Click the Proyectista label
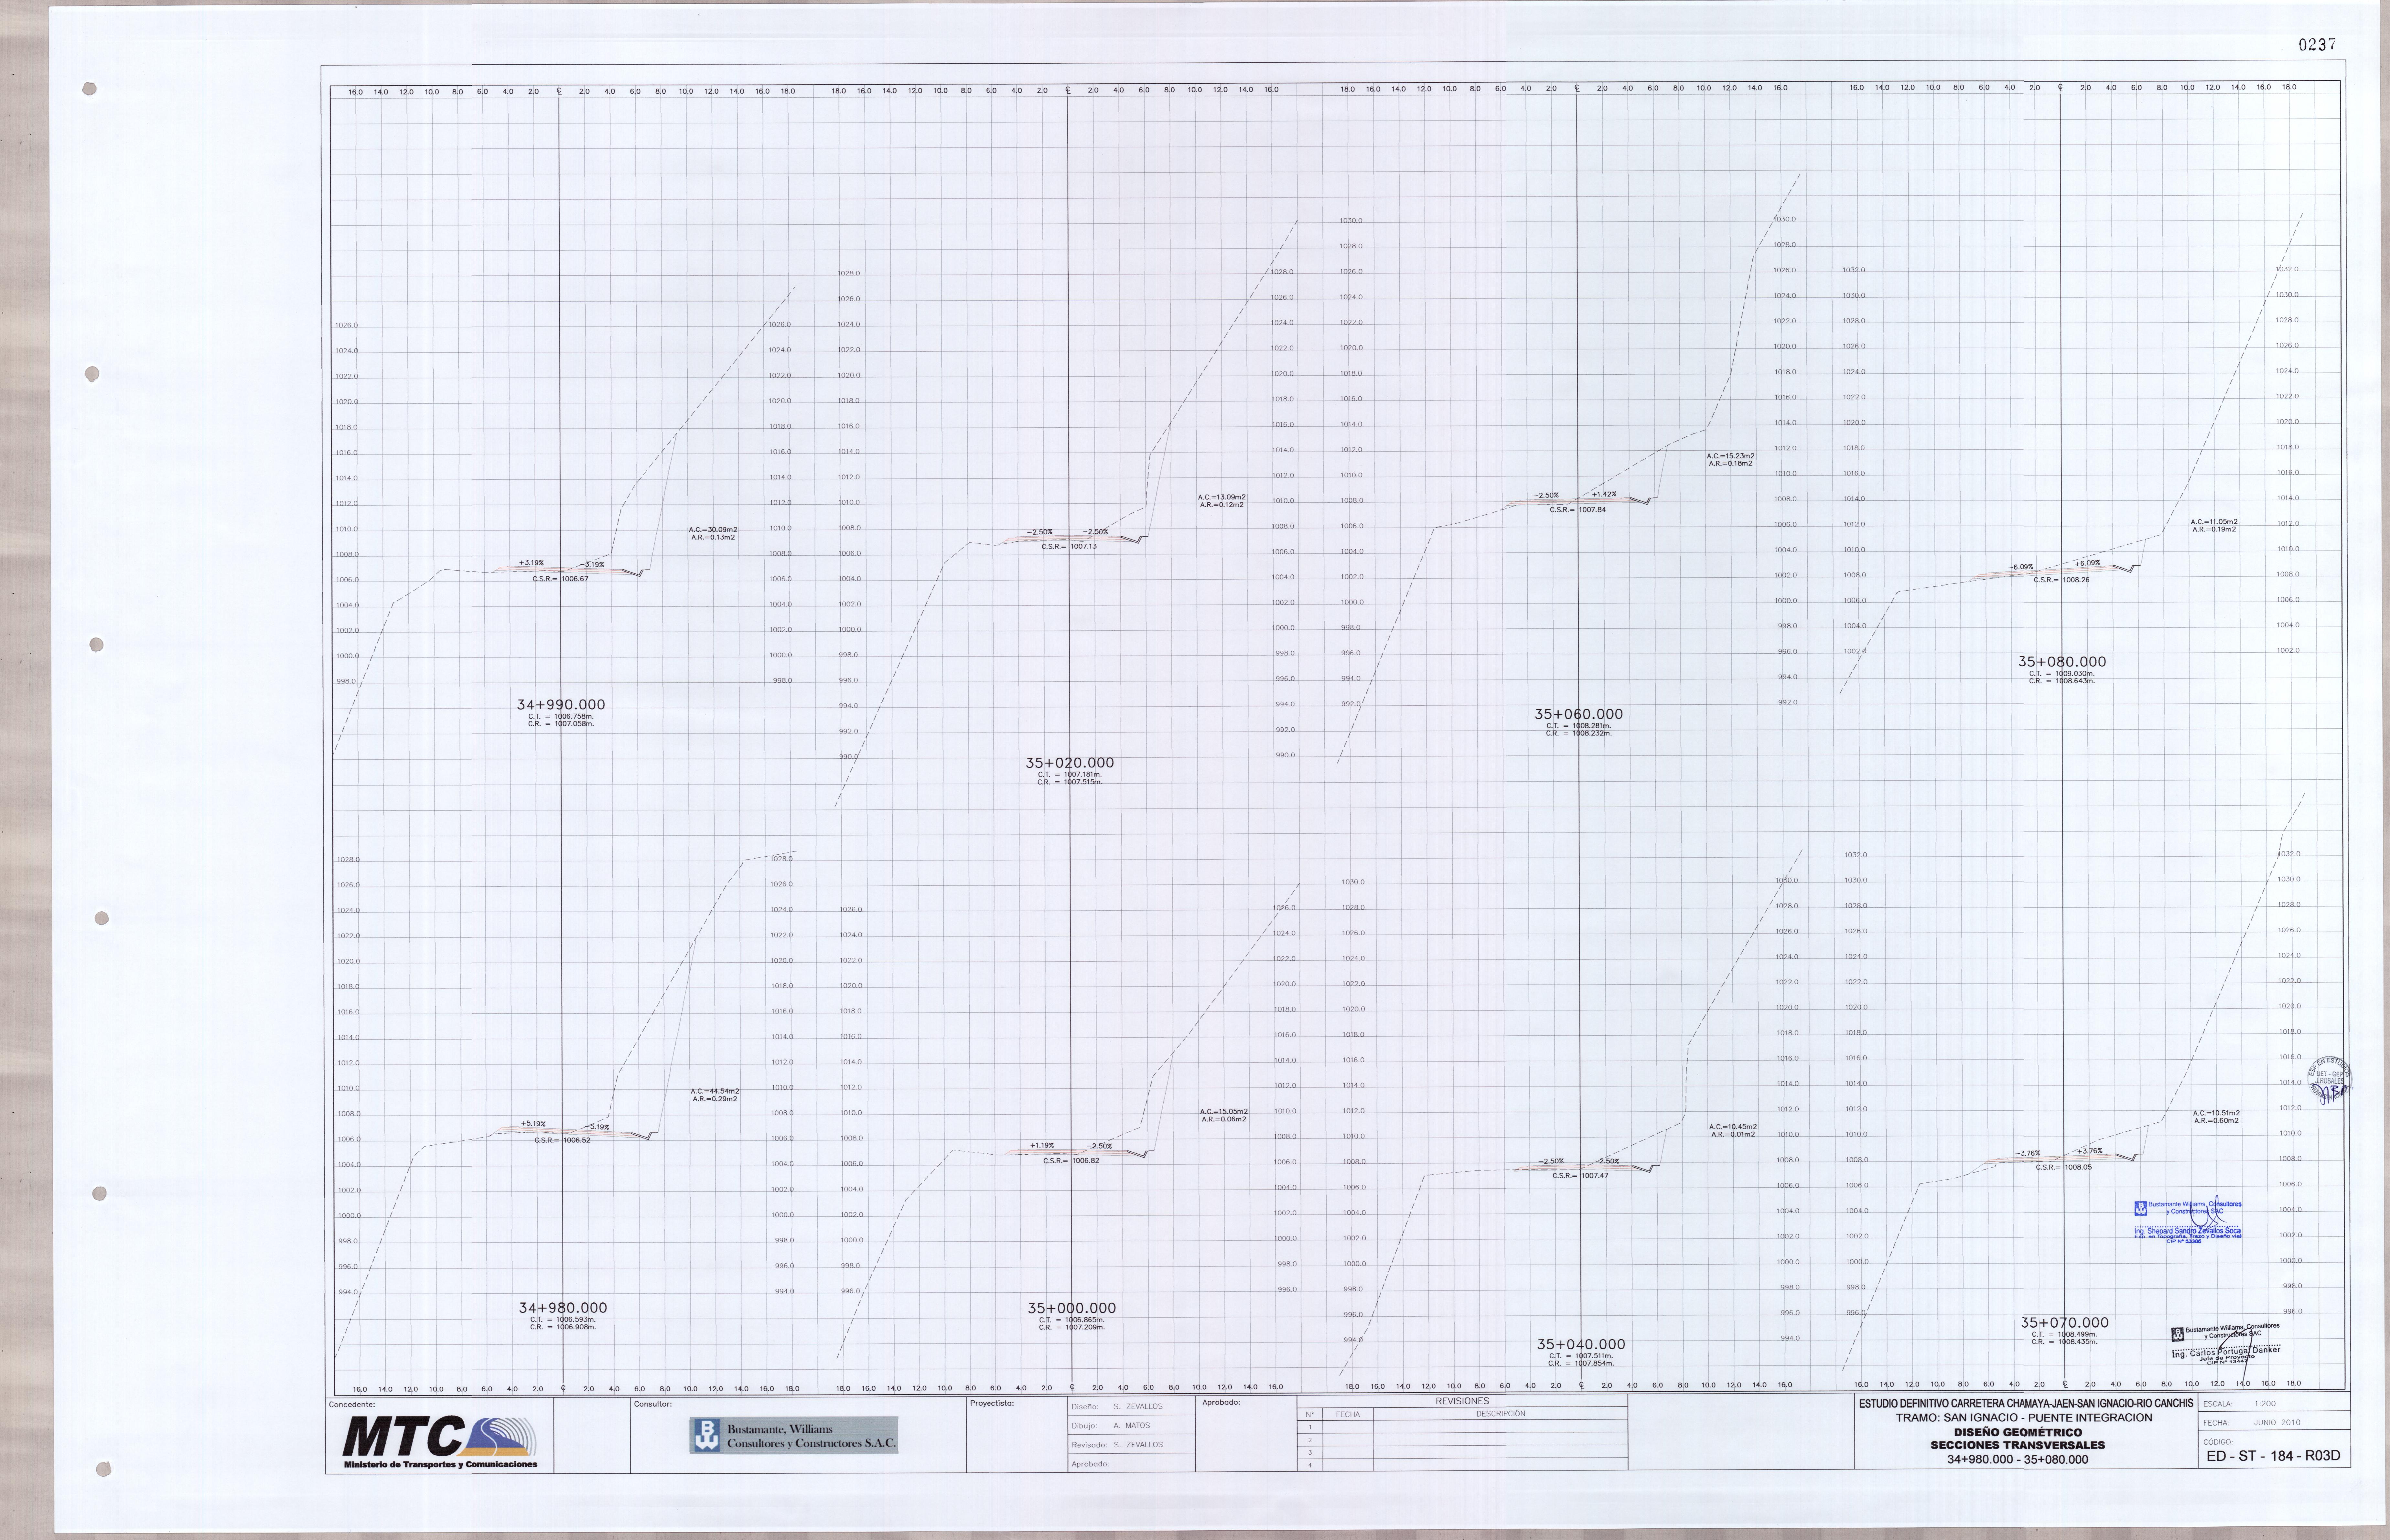2390x1540 pixels. click(992, 1403)
